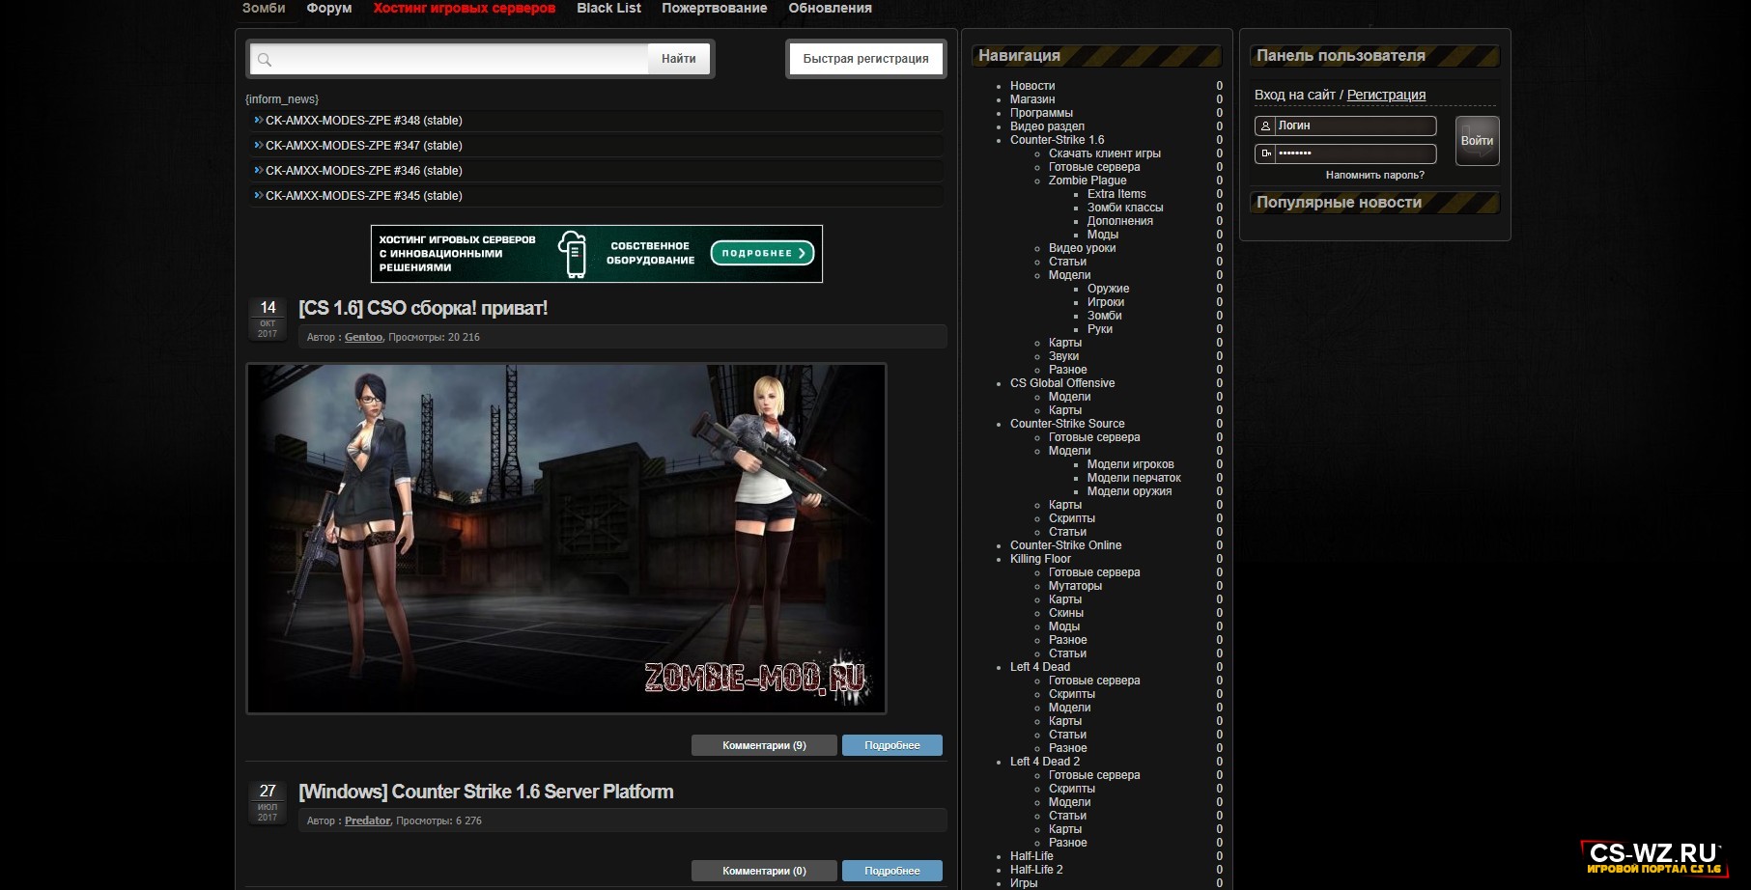Open CS Global Offensive navigation link
The height and width of the screenshot is (890, 1751).
pyautogui.click(x=1062, y=383)
